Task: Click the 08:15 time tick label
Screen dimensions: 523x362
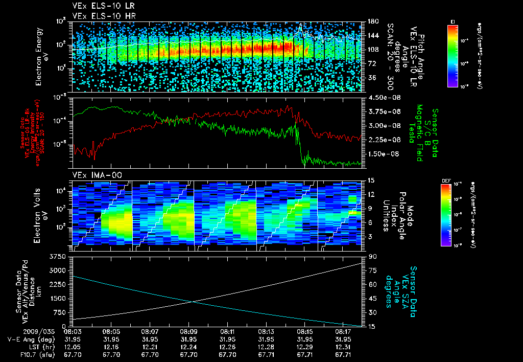Action: [x=304, y=333]
